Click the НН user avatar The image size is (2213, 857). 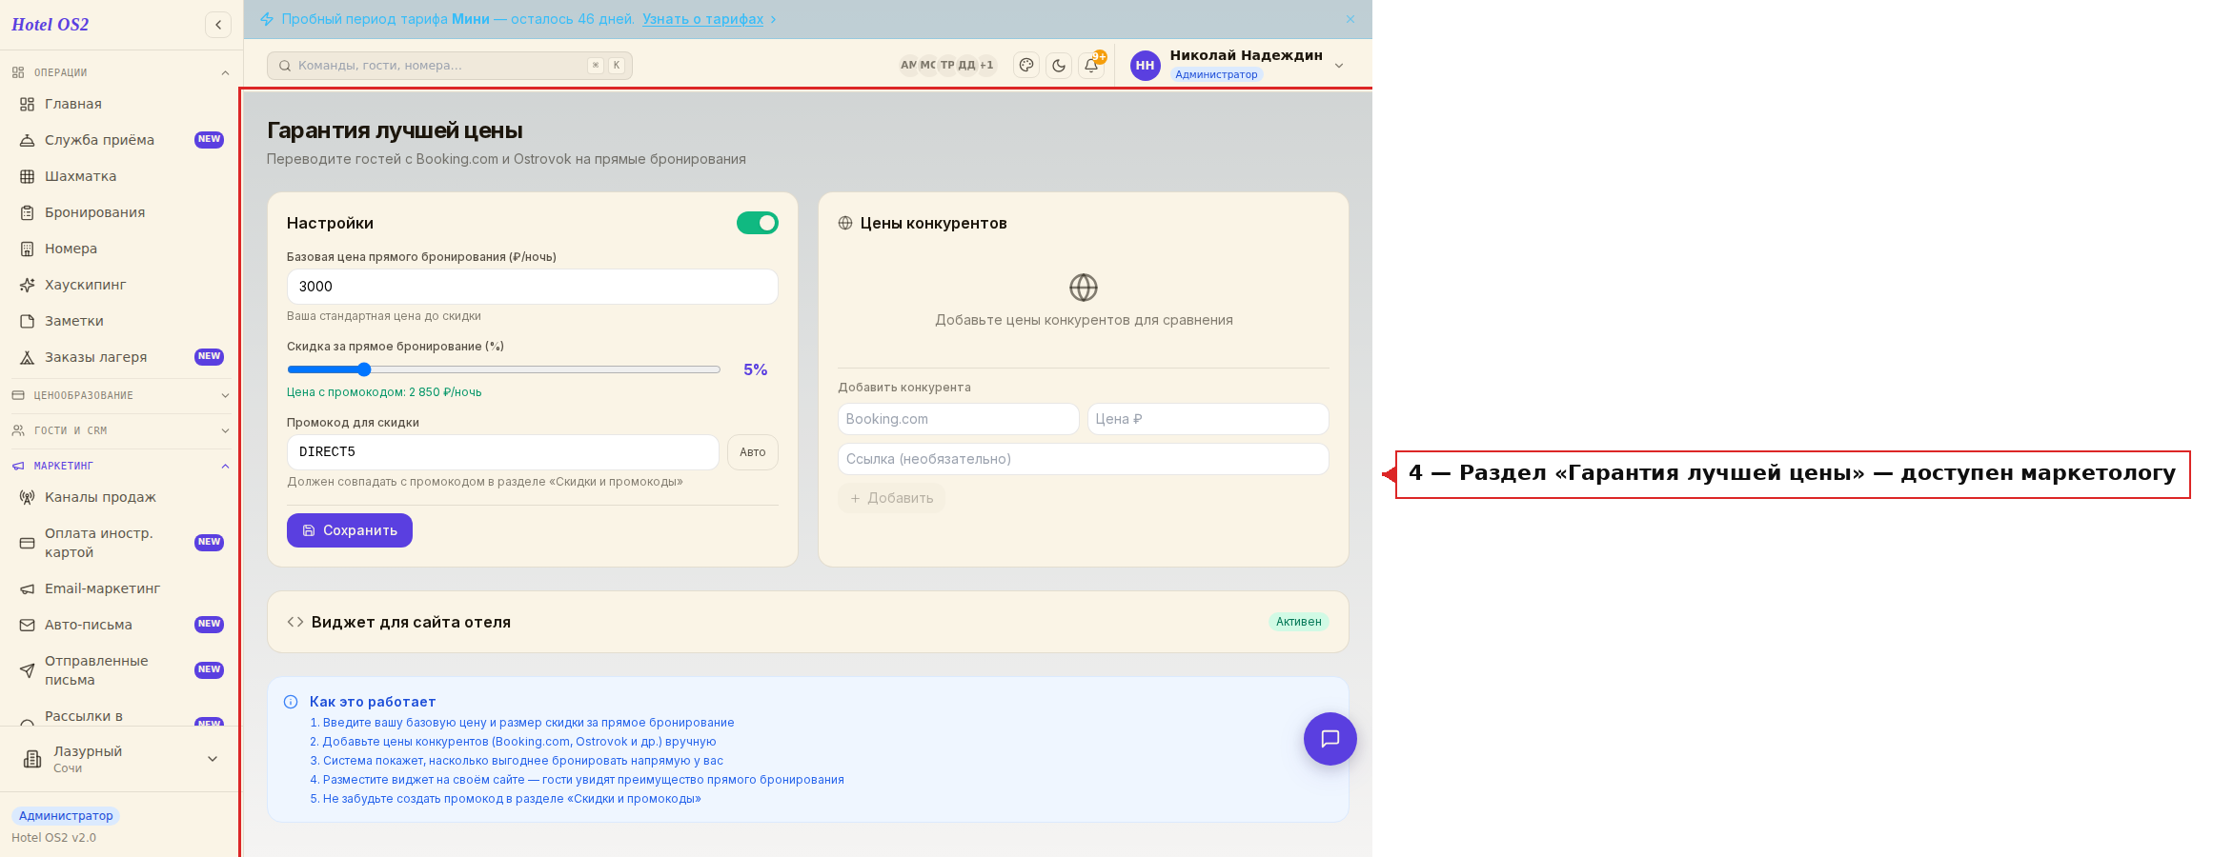click(1145, 65)
